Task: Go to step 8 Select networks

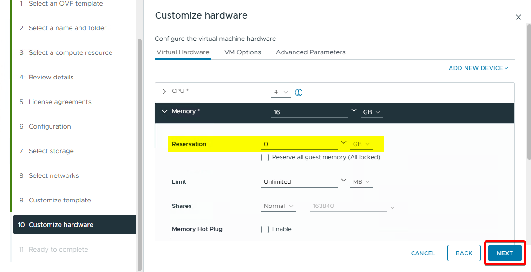Action: pos(53,175)
